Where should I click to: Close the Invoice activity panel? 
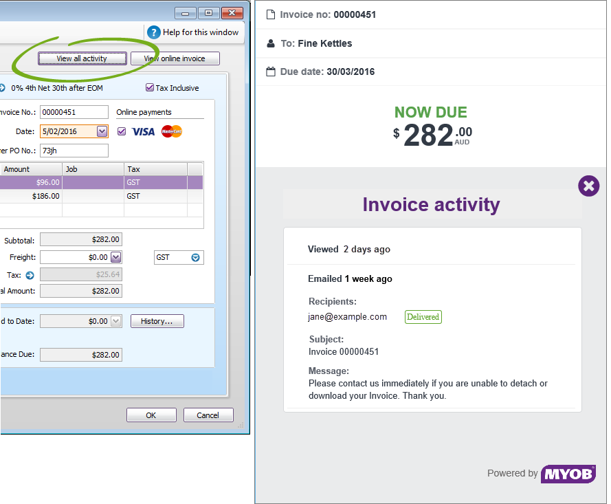tap(588, 186)
